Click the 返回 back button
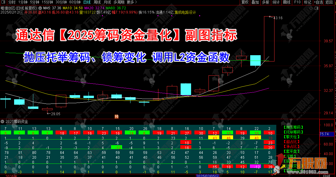The width and height of the screenshot is (336, 177). [x=329, y=2]
